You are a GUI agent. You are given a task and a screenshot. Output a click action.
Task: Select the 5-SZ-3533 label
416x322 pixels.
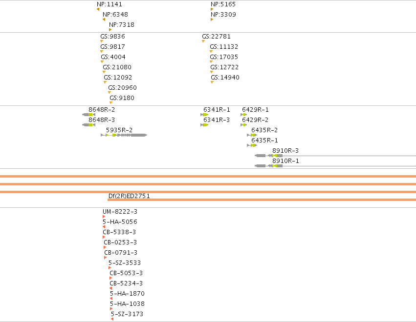point(125,263)
